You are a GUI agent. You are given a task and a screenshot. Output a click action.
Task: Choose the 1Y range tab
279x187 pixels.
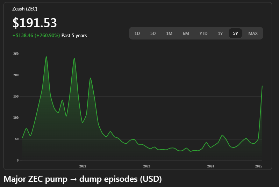click(220, 34)
